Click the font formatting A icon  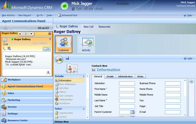[x=48, y=72]
